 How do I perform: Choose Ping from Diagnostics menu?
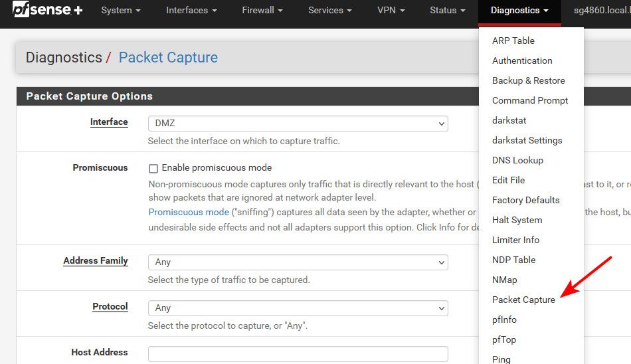click(501, 359)
